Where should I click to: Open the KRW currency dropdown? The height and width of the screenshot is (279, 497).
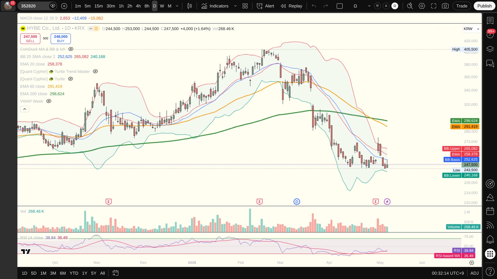(x=471, y=29)
